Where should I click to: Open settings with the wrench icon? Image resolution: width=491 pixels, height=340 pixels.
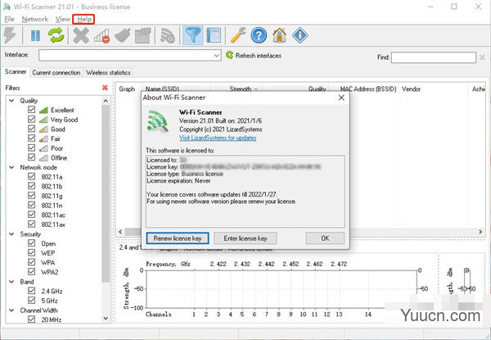238,35
